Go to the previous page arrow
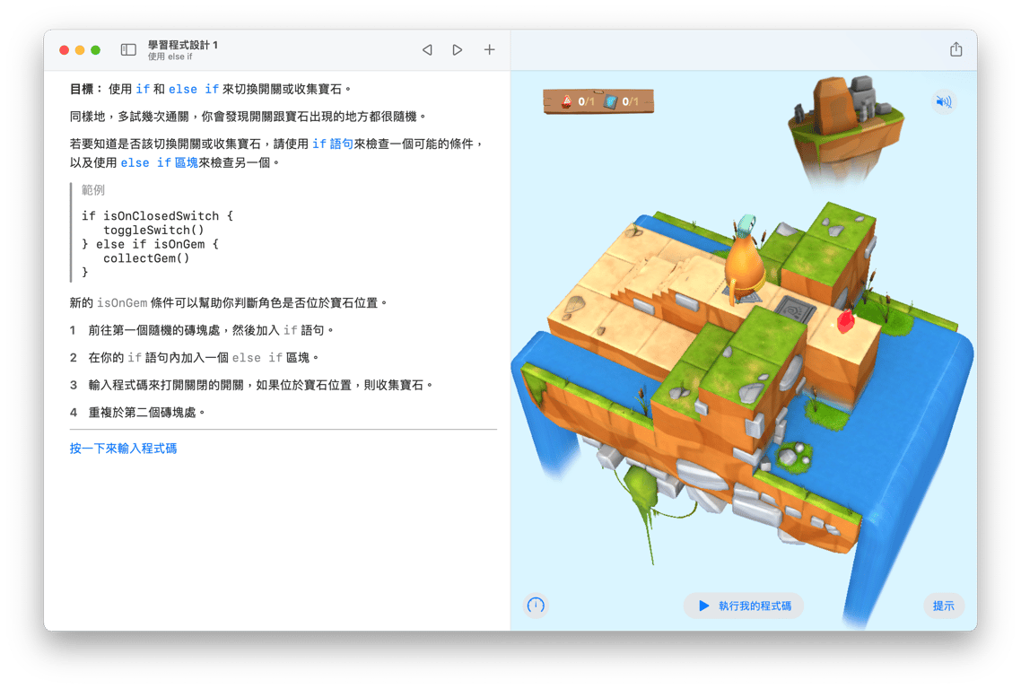 [x=427, y=50]
